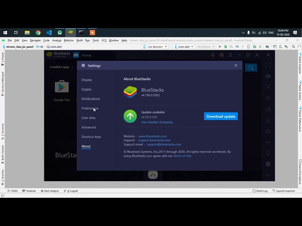
Task: Select the Preferences settings tab
Action: (x=90, y=108)
